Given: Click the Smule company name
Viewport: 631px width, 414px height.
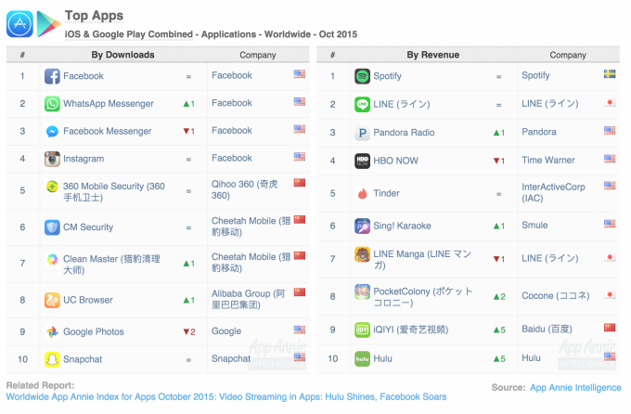Looking at the screenshot, I should [534, 226].
